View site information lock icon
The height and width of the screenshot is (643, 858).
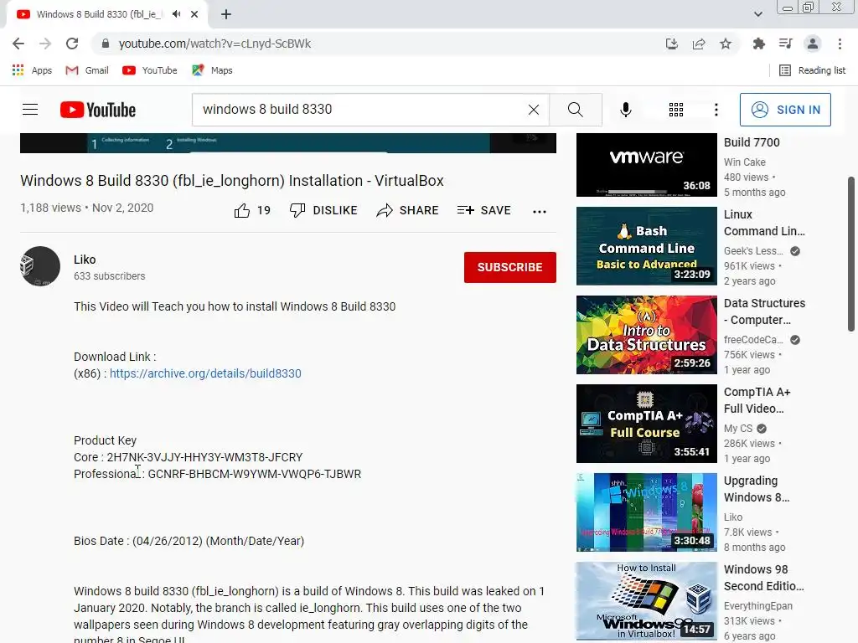(x=106, y=44)
